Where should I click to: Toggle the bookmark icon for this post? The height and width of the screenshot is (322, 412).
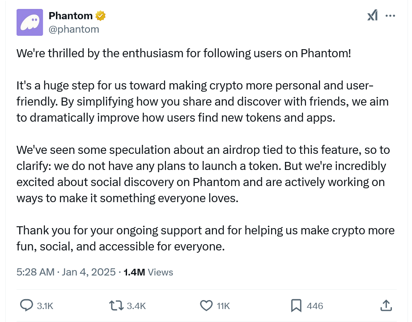point(296,305)
